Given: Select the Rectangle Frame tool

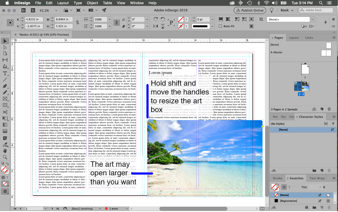Looking at the screenshot, I should pyautogui.click(x=5, y=99).
